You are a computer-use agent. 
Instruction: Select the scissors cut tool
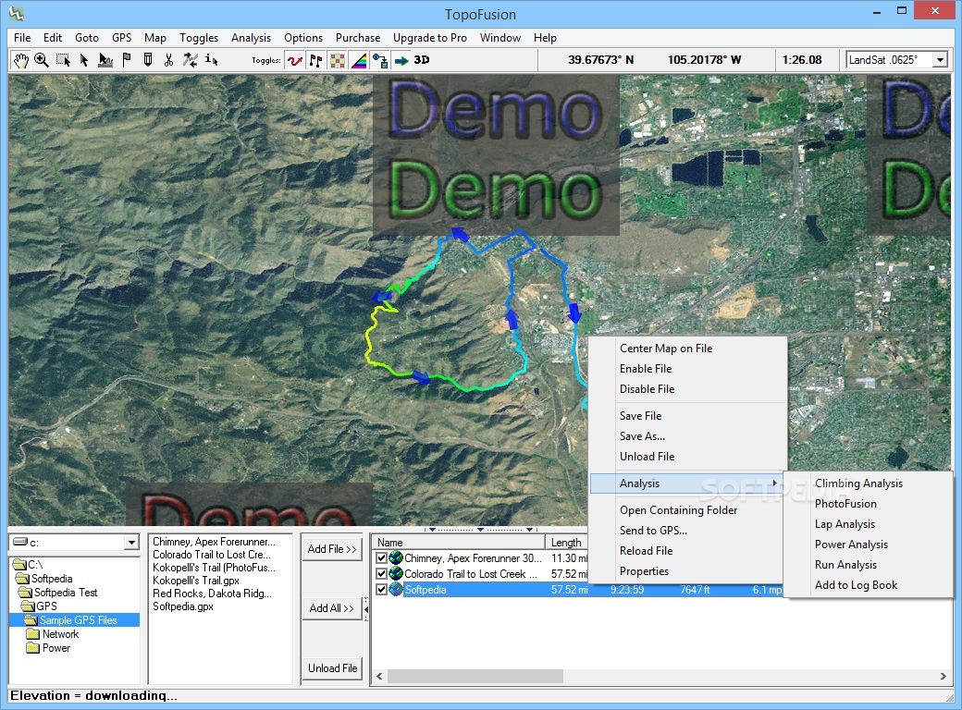(x=168, y=60)
